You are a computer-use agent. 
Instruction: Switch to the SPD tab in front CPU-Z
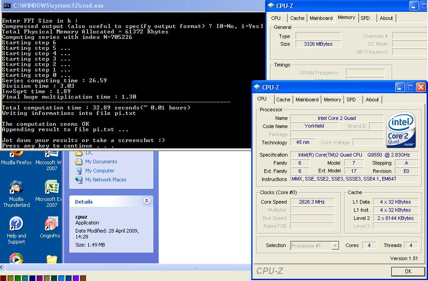click(x=351, y=100)
